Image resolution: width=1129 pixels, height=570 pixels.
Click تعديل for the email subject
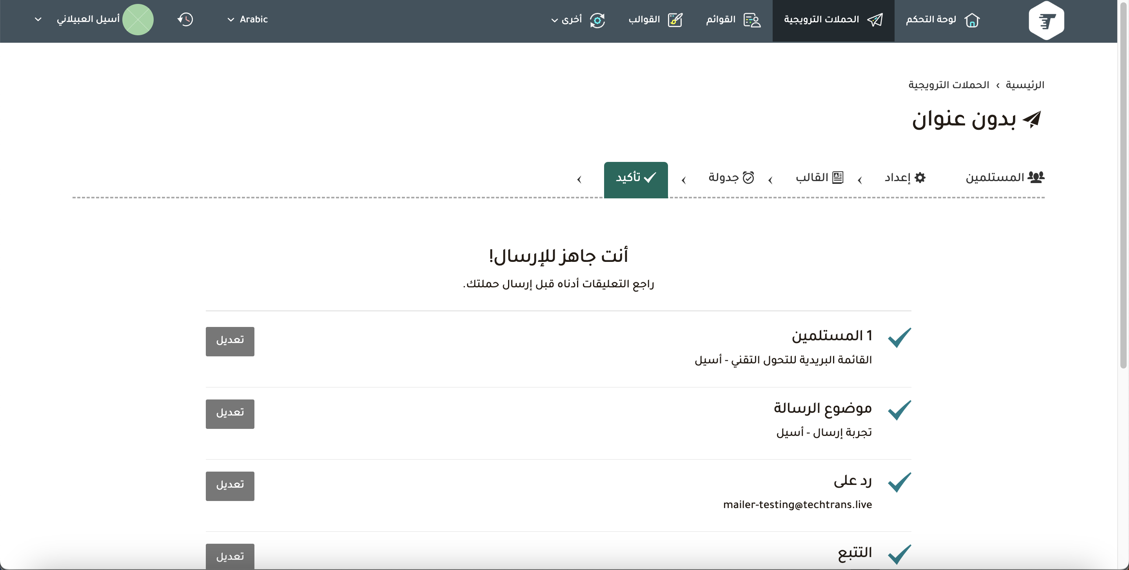230,414
